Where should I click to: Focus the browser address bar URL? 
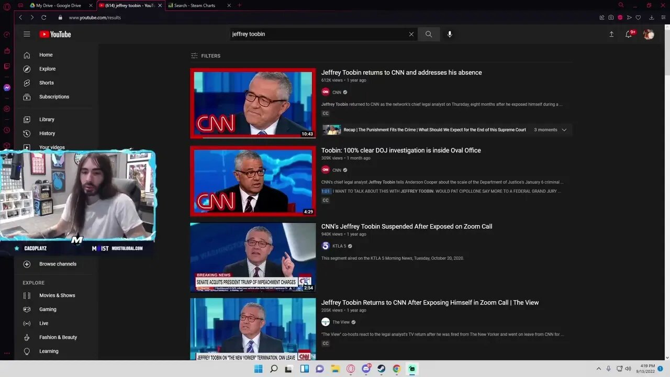click(x=95, y=17)
